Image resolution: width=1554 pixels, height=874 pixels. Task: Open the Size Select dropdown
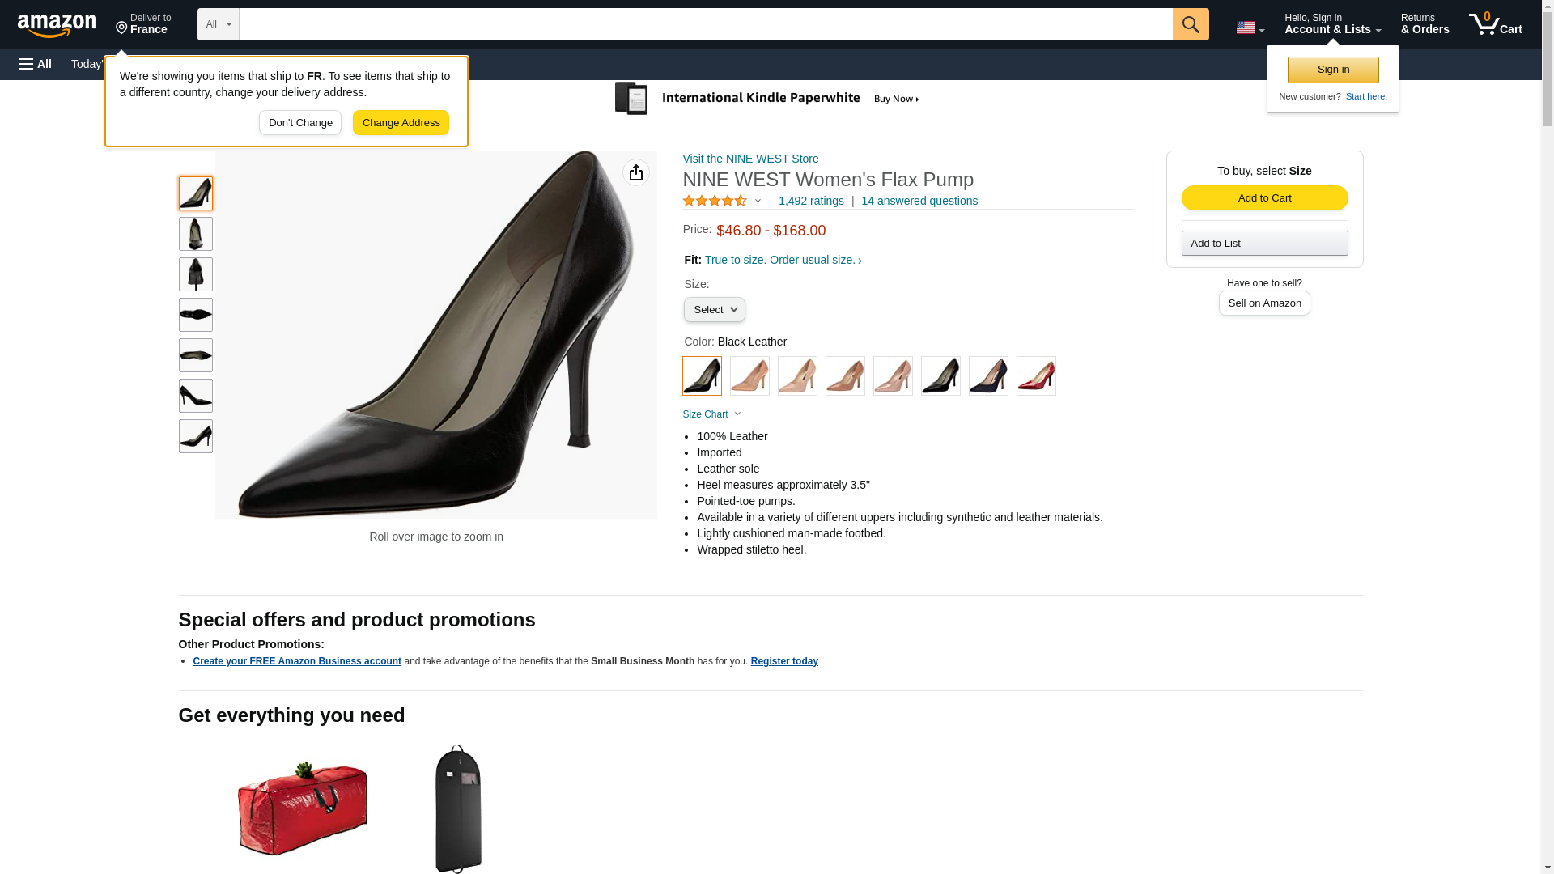coord(714,310)
